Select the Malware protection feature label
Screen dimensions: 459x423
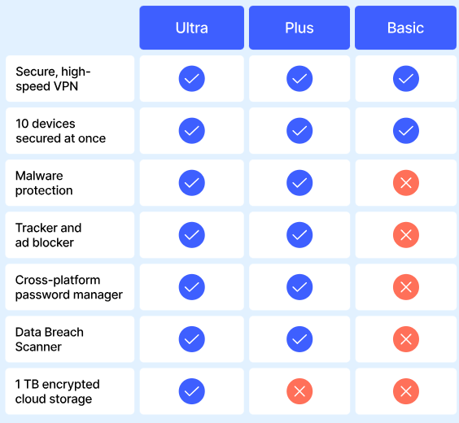44,183
